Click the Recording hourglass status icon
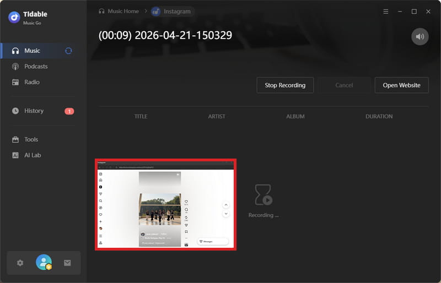441x283 pixels. click(x=263, y=195)
